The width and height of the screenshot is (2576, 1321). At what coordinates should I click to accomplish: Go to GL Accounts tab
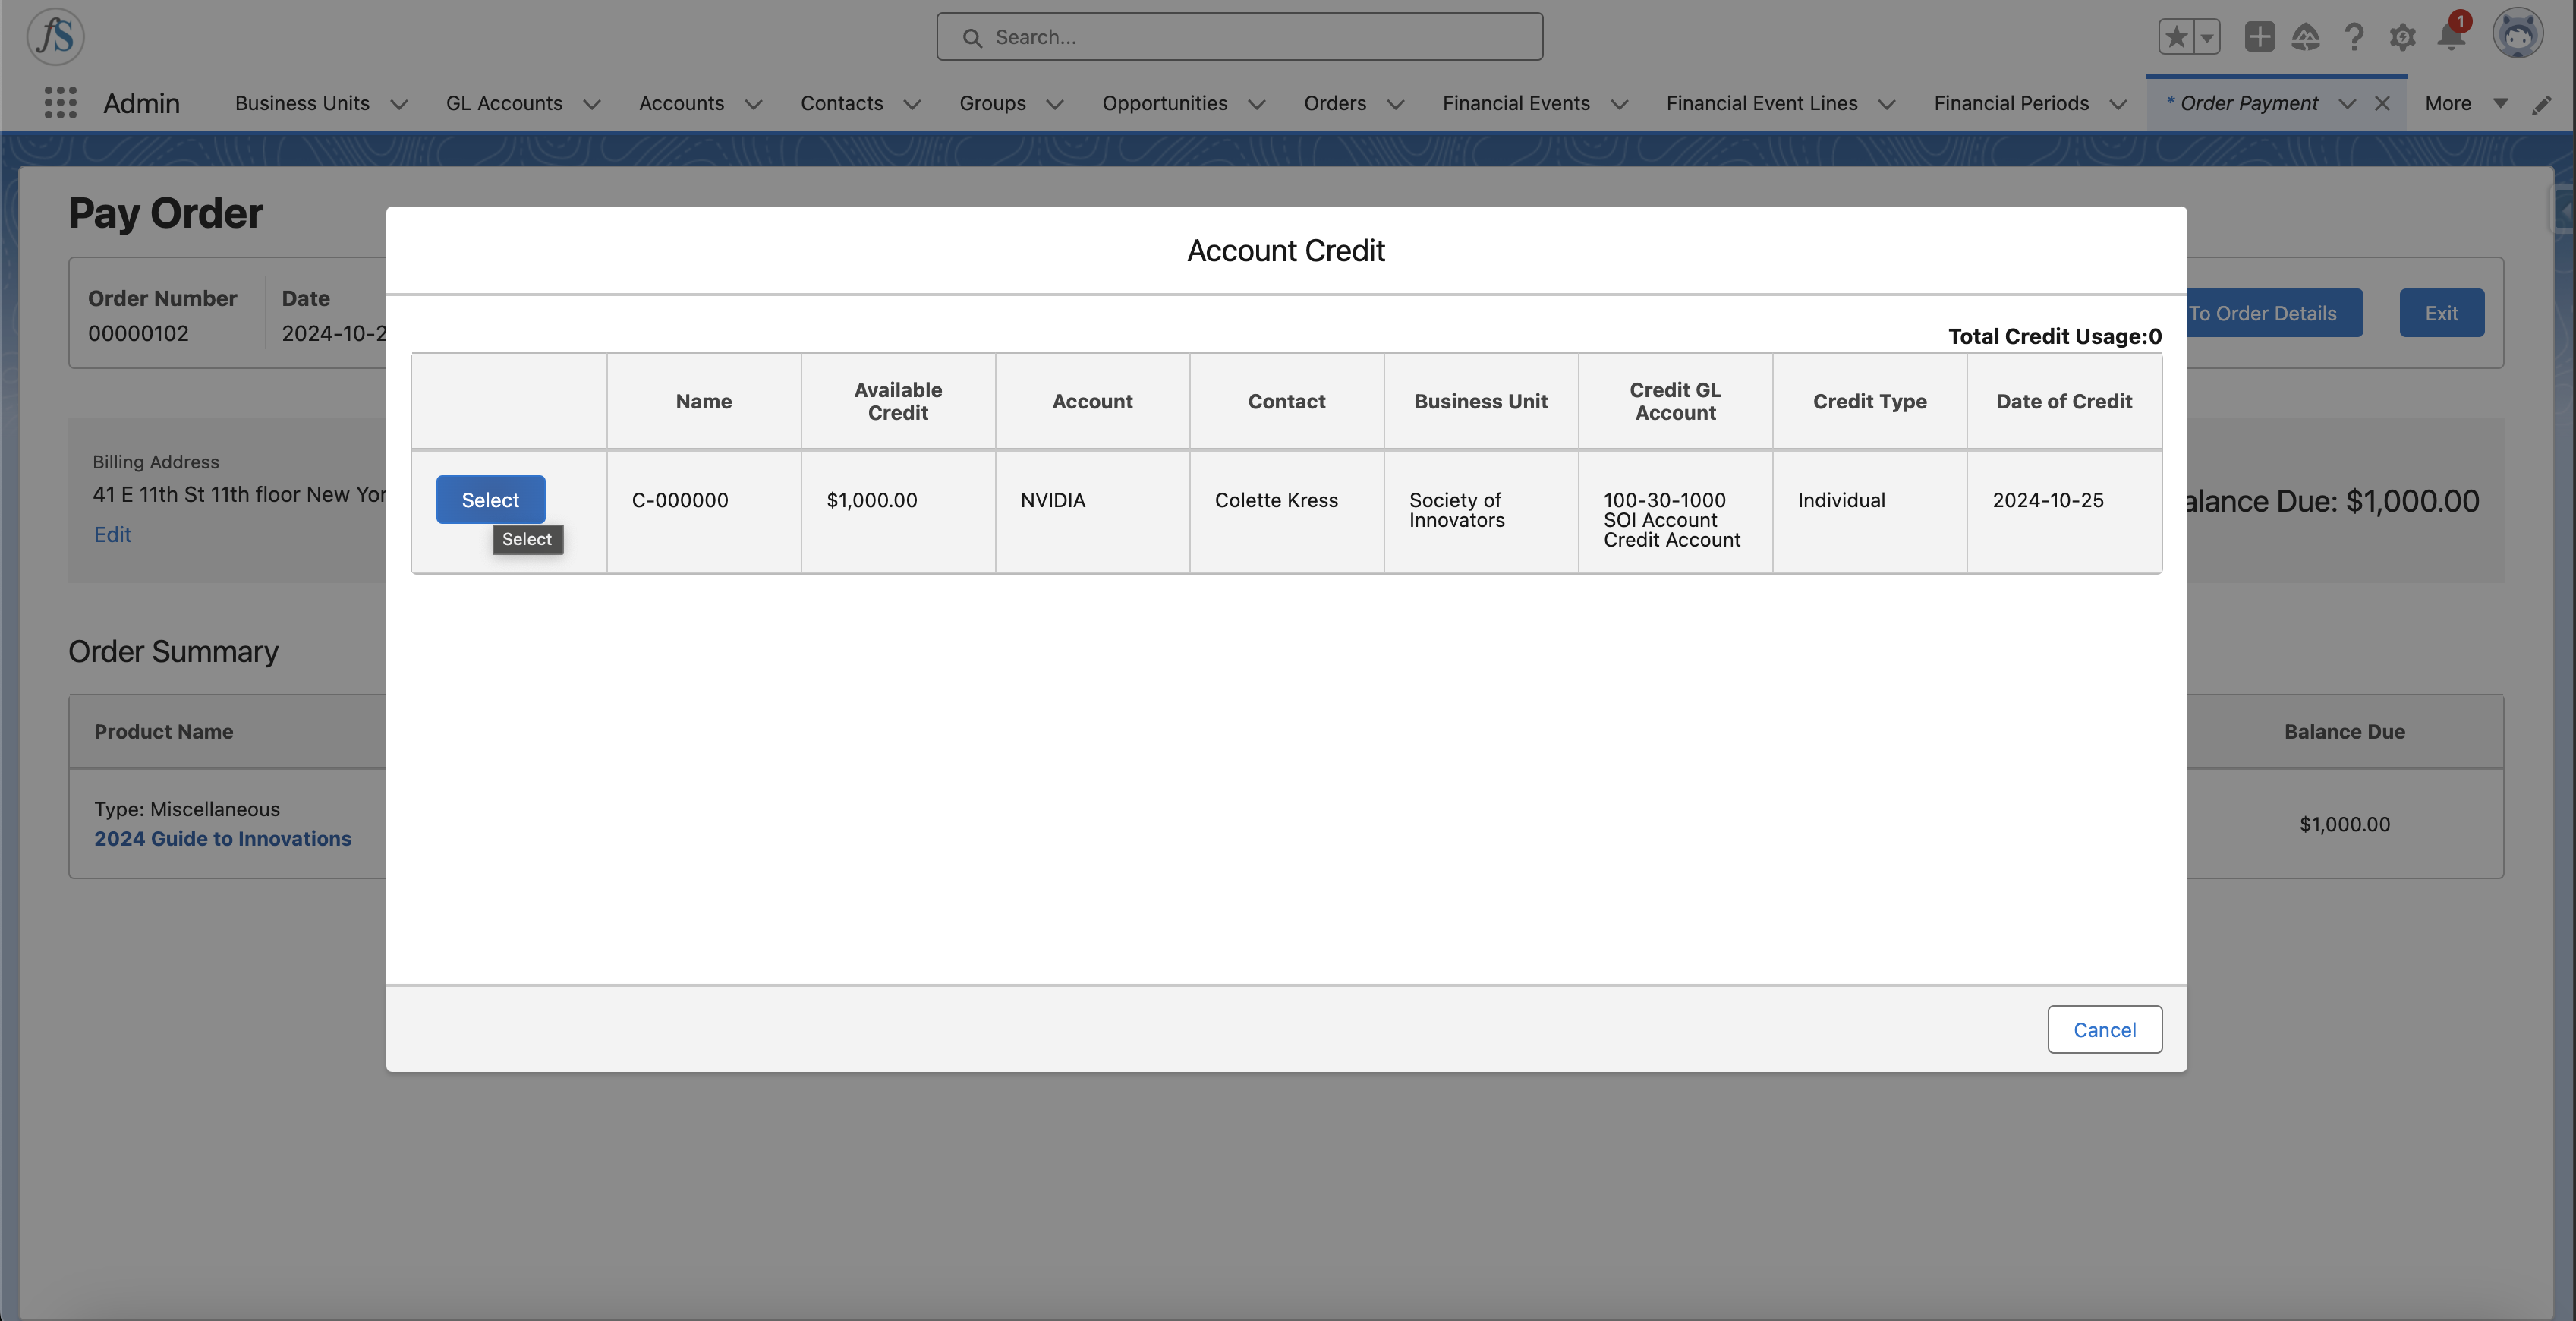[504, 103]
